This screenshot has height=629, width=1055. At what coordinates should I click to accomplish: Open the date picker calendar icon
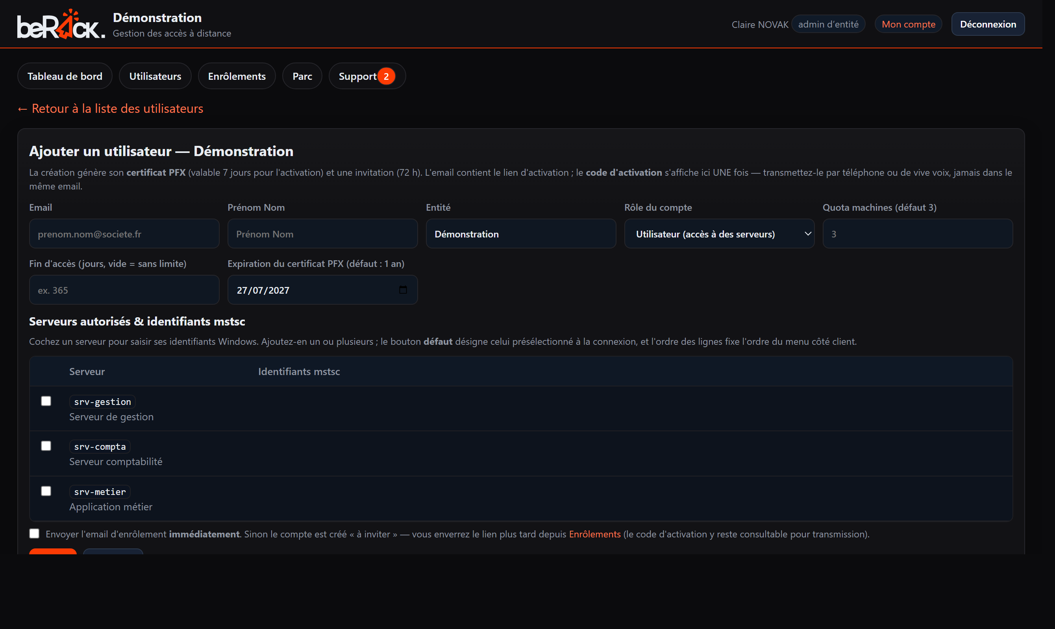pos(403,290)
